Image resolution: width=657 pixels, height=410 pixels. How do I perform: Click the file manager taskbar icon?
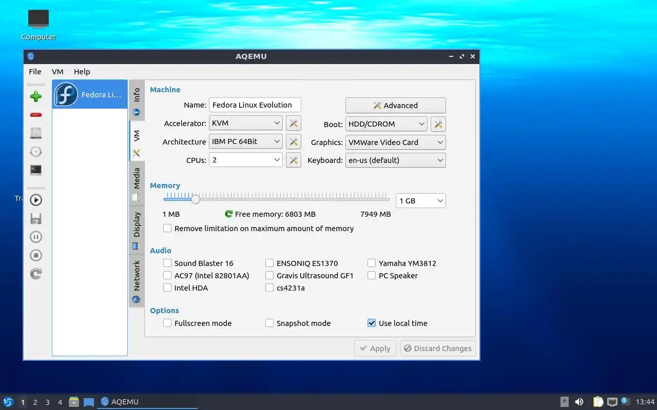(x=74, y=402)
